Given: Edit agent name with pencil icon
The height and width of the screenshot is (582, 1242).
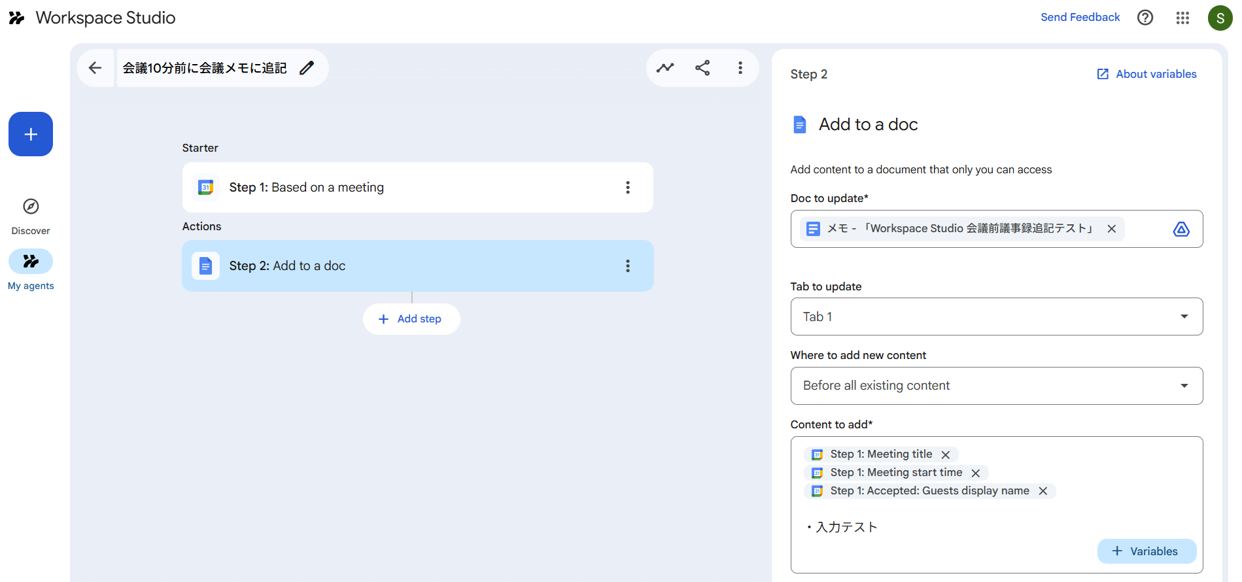Looking at the screenshot, I should point(306,68).
